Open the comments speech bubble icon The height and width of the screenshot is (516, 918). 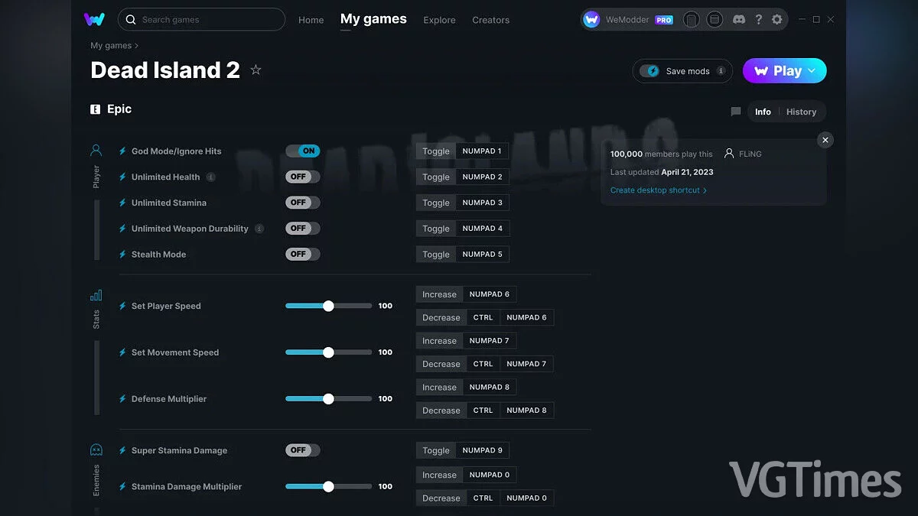tap(736, 112)
